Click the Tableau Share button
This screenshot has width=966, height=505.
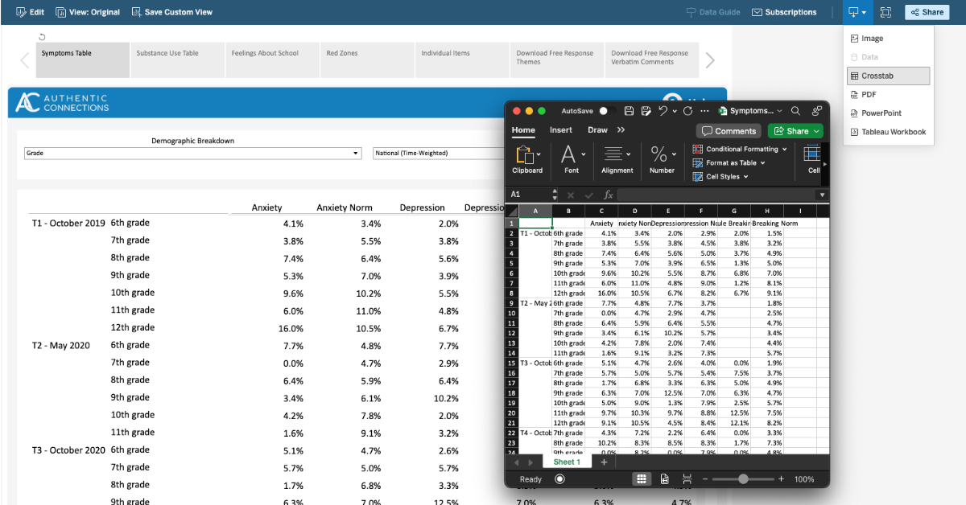926,12
